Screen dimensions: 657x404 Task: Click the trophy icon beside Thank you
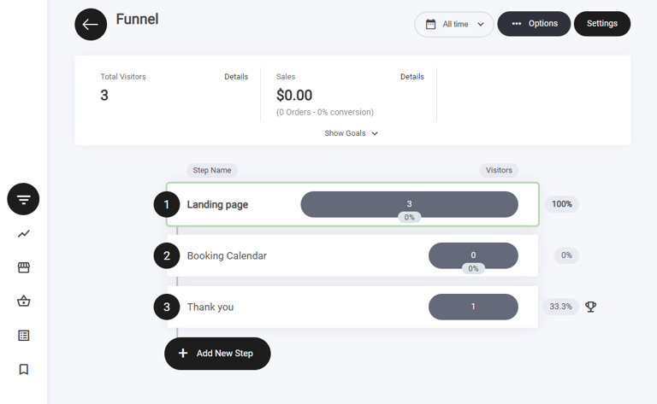coord(590,307)
